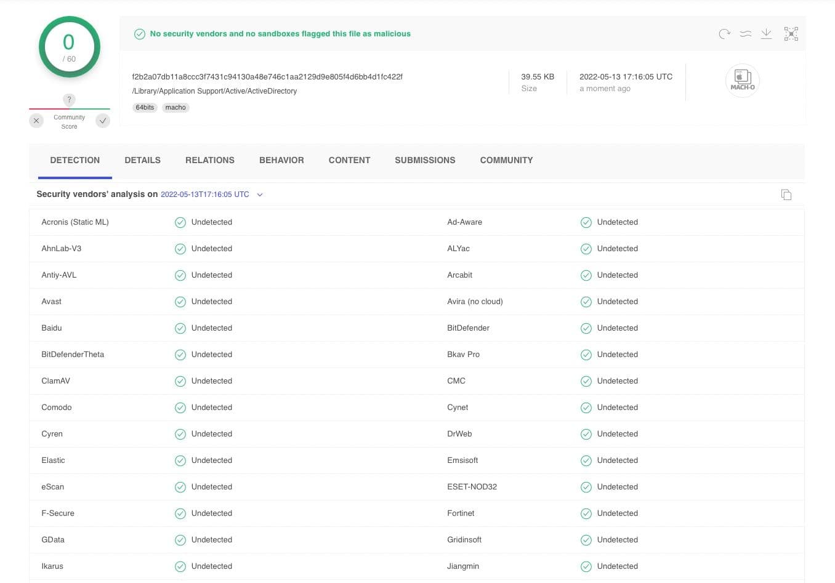
Task: Click the macho tag
Action: click(x=175, y=107)
